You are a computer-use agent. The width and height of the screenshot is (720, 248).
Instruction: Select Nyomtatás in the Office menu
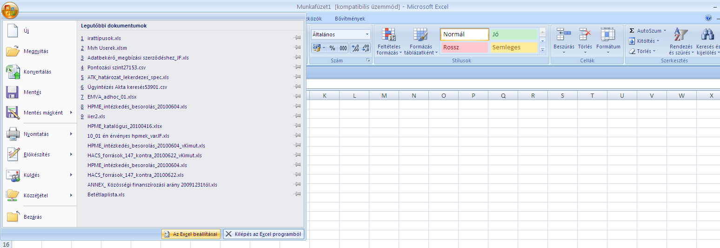(36, 134)
